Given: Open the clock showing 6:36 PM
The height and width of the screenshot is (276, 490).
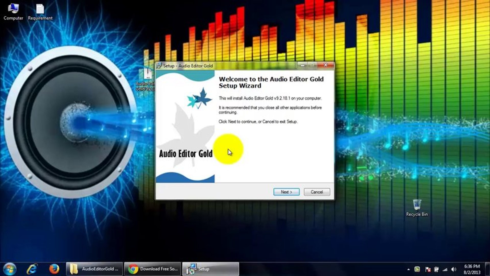Looking at the screenshot, I should coord(472,269).
